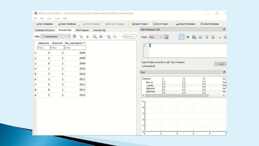
Task: Open the Tools menu
Action: [57, 18]
